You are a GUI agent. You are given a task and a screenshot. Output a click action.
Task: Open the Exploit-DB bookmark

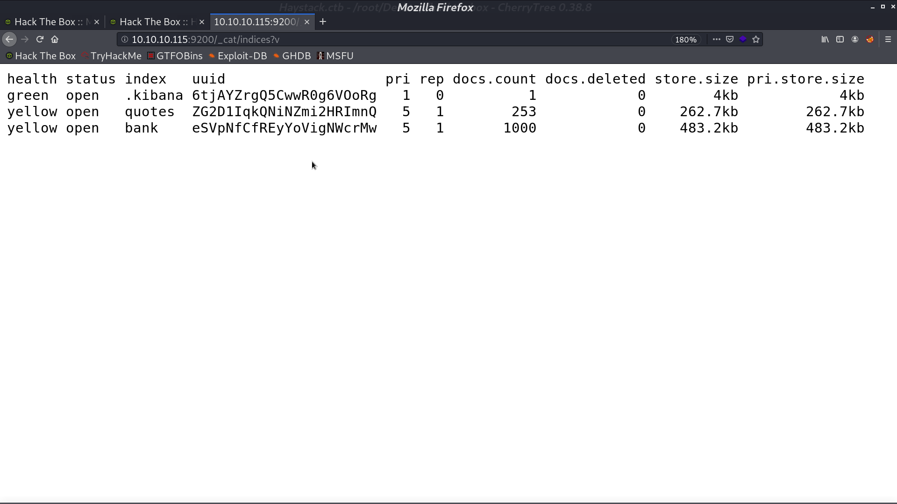(x=238, y=56)
